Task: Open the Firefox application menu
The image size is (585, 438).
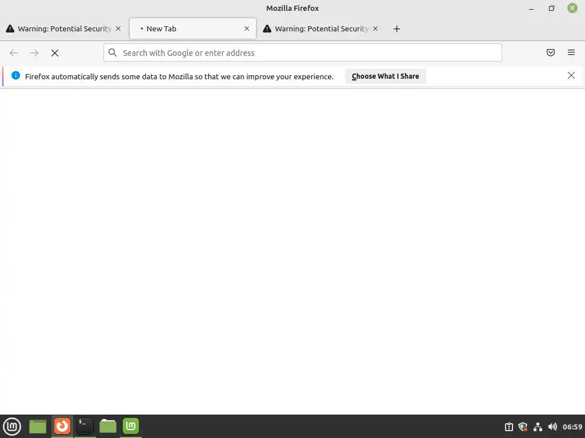Action: point(571,52)
